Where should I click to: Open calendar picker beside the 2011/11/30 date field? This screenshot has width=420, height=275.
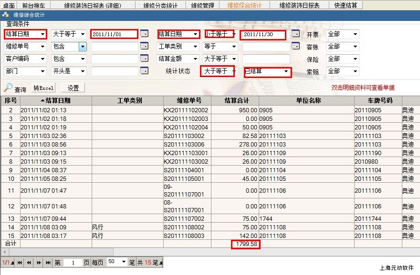(x=295, y=34)
